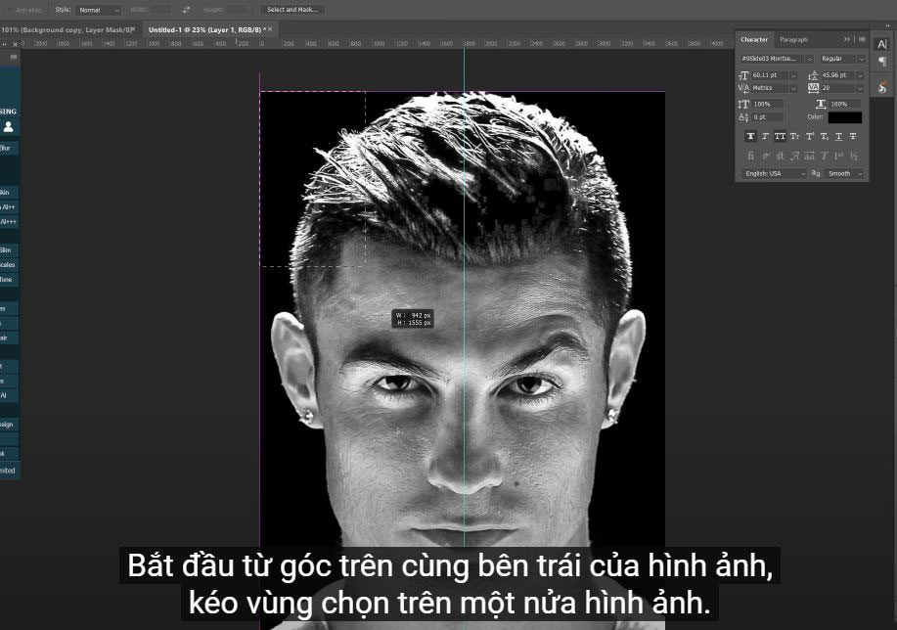897x630 pixels.
Task: Click the user profile icon in left panel
Action: [9, 126]
